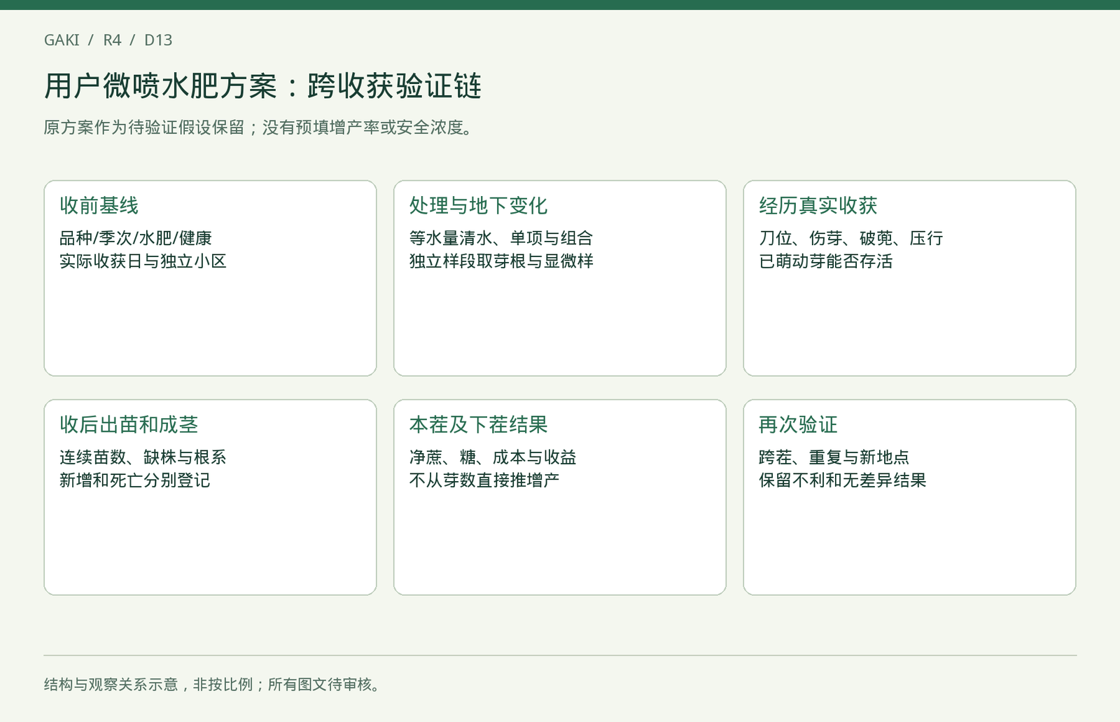Click the line 刀位、伤芽、破蔸、压行
This screenshot has height=722, width=1120.
coord(850,238)
